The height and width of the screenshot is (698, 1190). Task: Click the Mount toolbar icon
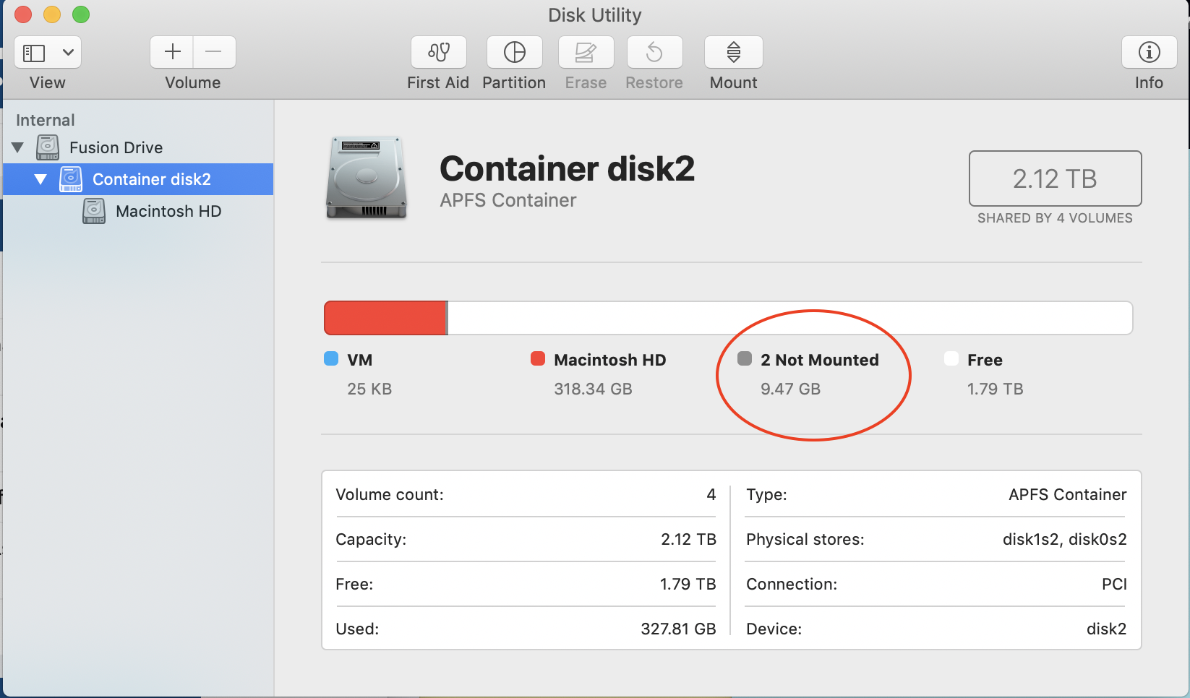[x=734, y=52]
